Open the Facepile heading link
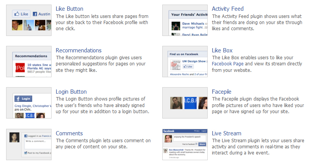Viewport: 310px width, 164px height. (221, 92)
